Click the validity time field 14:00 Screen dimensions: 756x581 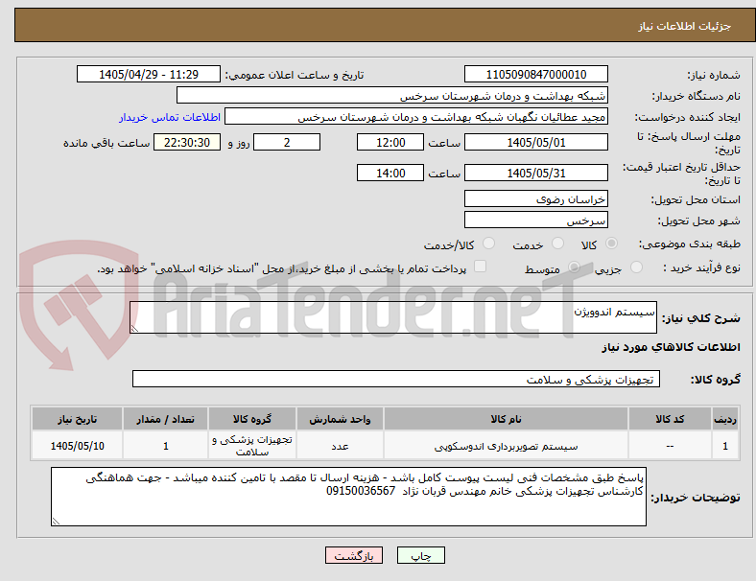click(390, 173)
